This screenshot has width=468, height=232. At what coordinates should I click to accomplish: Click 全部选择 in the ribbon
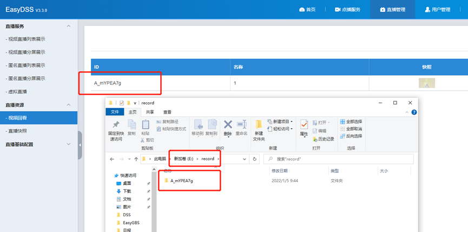[x=351, y=122]
